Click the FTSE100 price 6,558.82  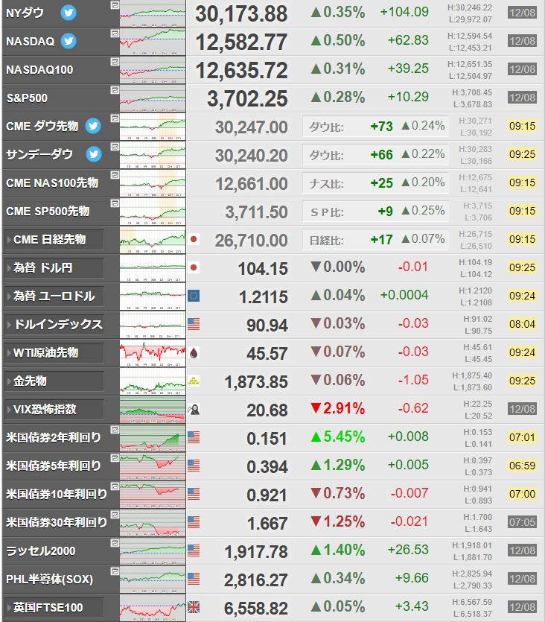pos(256,609)
